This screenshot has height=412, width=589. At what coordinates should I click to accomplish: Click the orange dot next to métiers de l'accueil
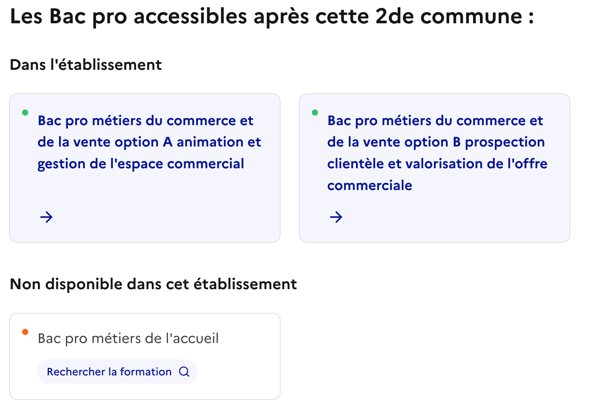tap(25, 332)
